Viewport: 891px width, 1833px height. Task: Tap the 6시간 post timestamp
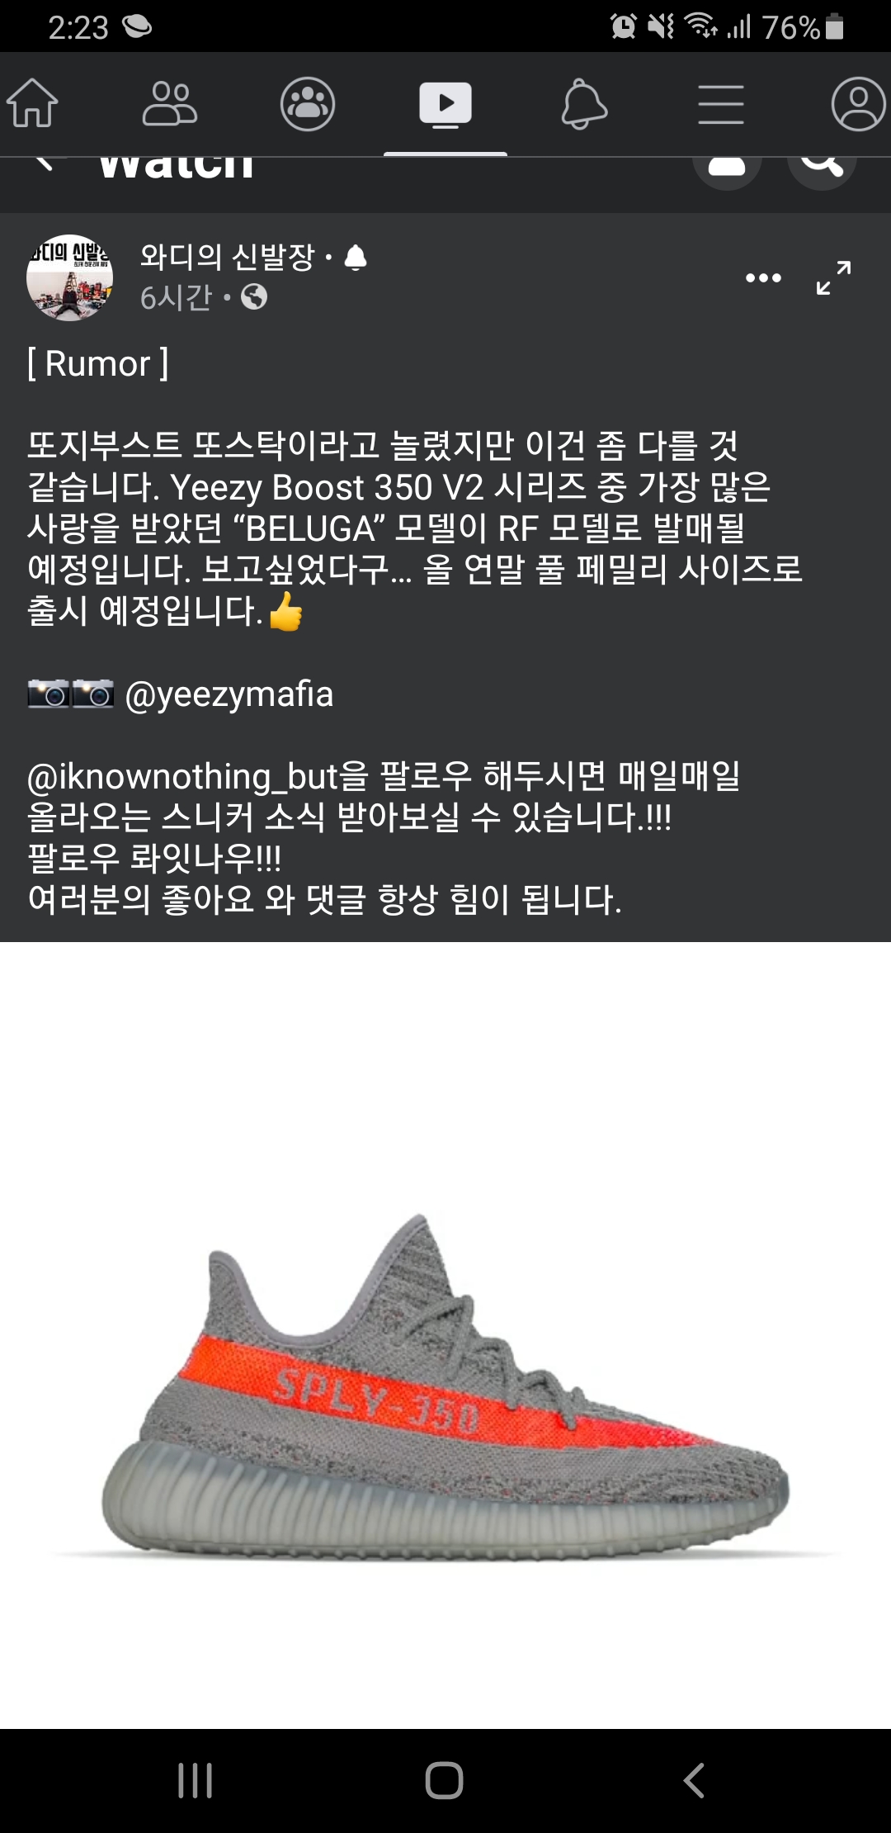pyautogui.click(x=177, y=297)
